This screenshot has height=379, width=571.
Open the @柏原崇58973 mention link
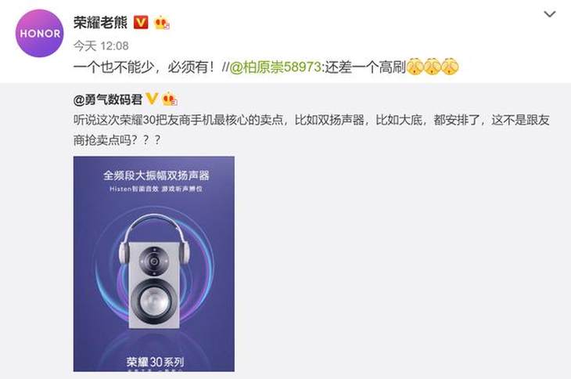coord(275,67)
